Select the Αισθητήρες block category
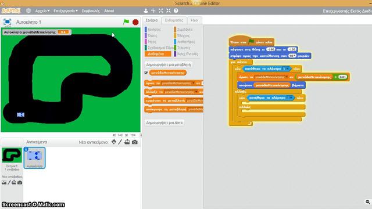Image resolution: width=372 pixels, height=209 pixels. (186, 42)
